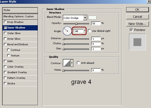Select the Stroke style row label
This screenshot has height=108, width=151.
pyautogui.click(x=11, y=84)
